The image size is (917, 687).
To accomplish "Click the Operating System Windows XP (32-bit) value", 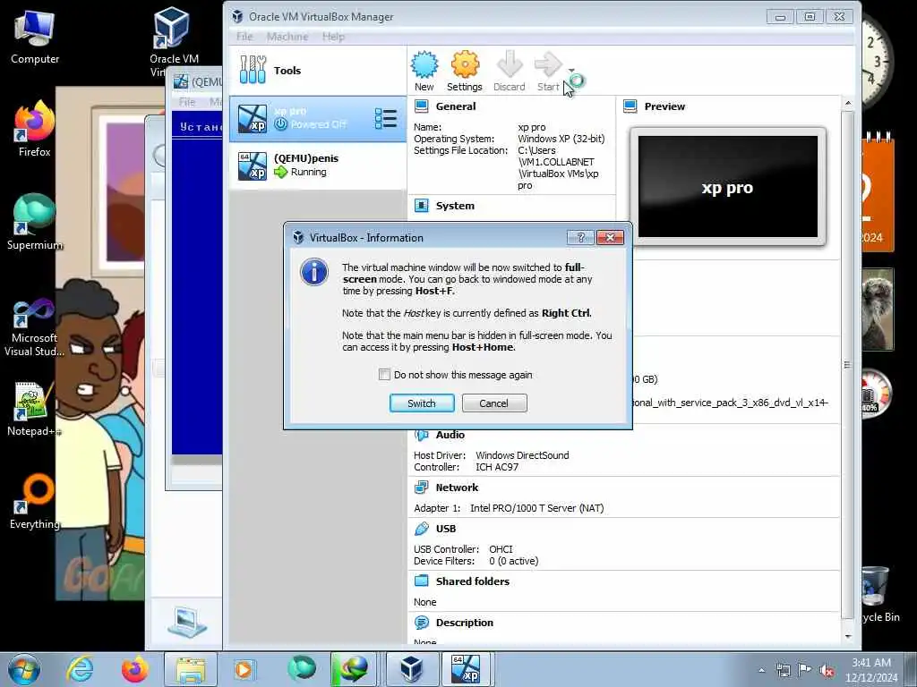I will pyautogui.click(x=561, y=139).
